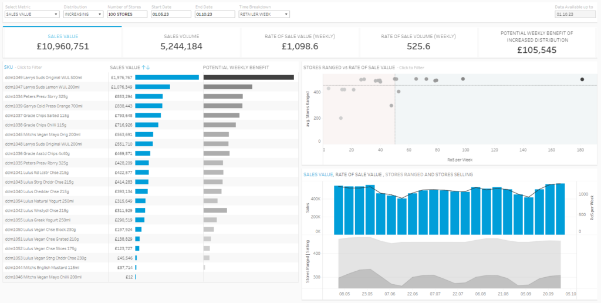Viewport: 601px width, 303px height.
Task: Click the first blue weekly sales bar above 08.05
Action: tap(339, 210)
